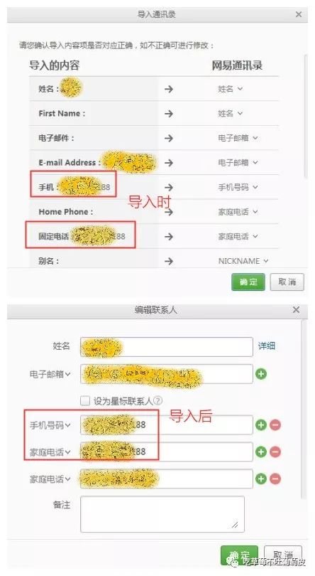Click scrollbar of the import mapping list
315x576 pixels.
click(305, 117)
